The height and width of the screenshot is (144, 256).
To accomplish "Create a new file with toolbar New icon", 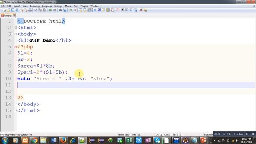I will coord(4,10).
